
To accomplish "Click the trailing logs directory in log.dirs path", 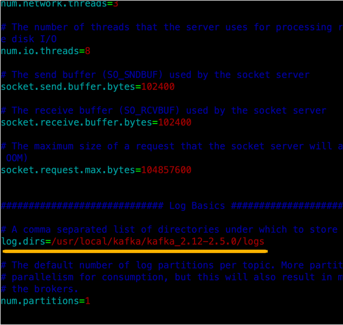I will pyautogui.click(x=254, y=242).
